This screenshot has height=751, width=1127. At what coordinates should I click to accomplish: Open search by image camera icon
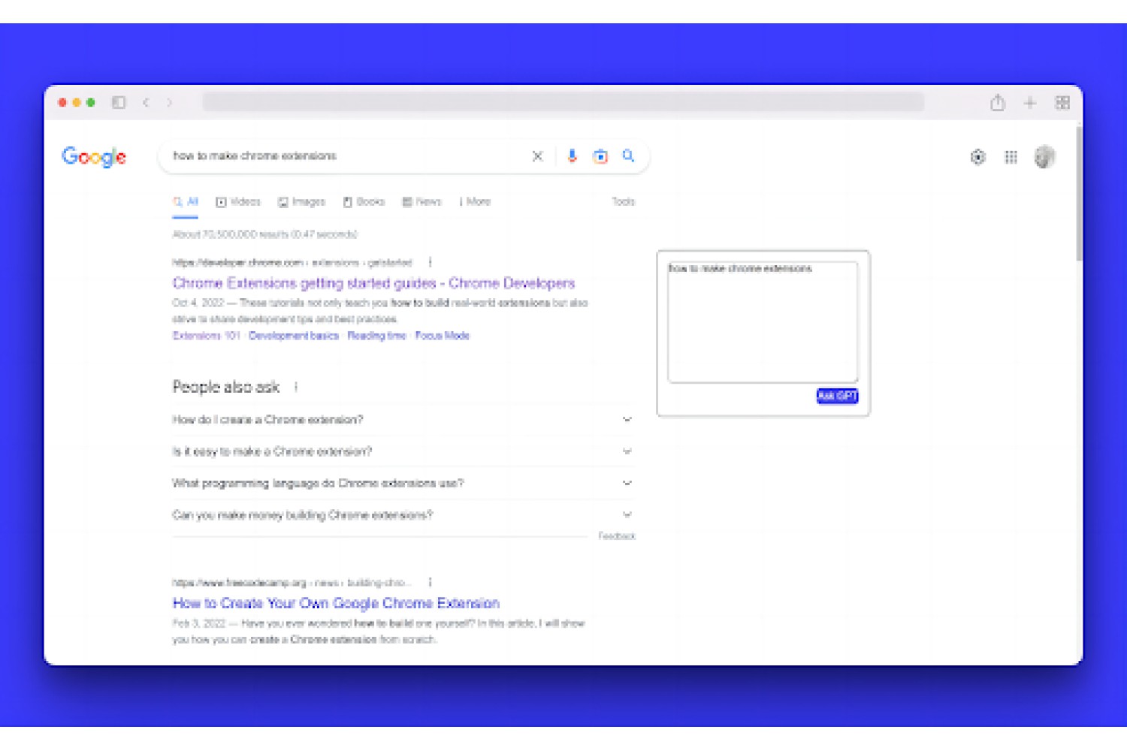[x=600, y=156]
